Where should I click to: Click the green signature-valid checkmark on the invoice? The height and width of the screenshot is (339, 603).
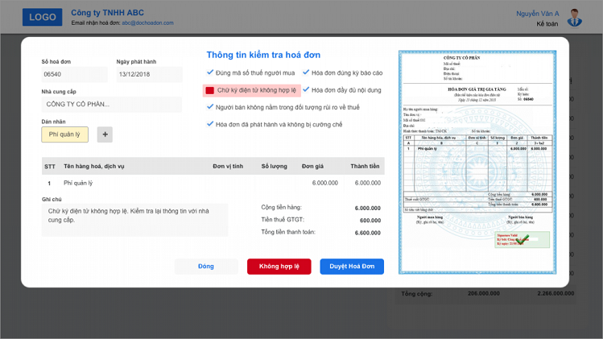[x=522, y=239]
